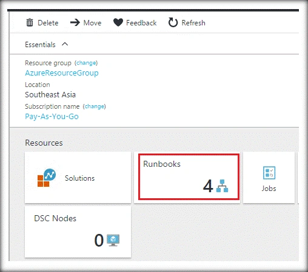This screenshot has width=308, height=272.
Task: Click the Subscription name label
Action: 52,106
